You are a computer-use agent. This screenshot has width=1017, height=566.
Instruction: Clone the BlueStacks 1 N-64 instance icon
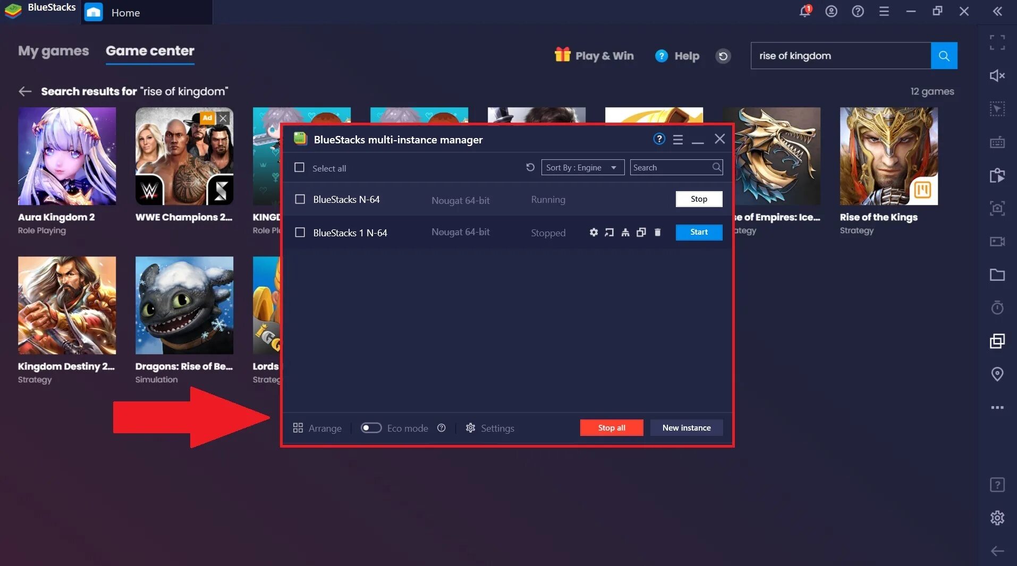point(641,233)
